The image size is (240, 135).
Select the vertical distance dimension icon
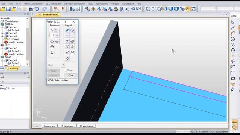click(52, 35)
